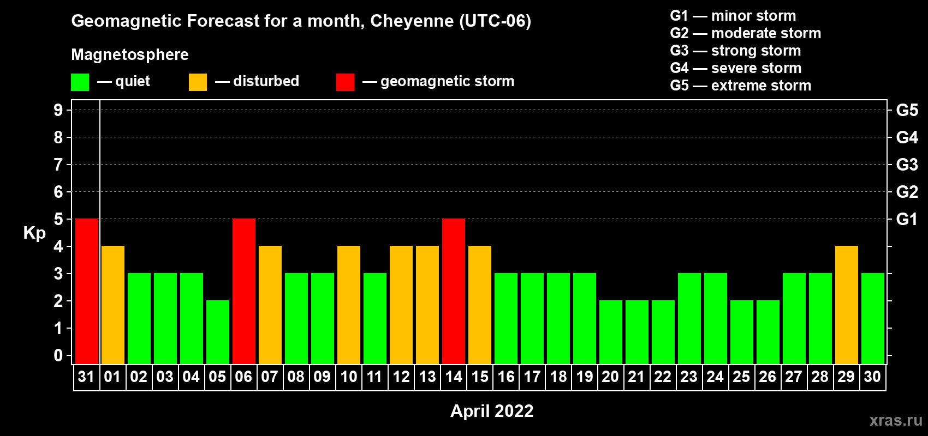Click the red geomagnetic storm legend swatch

[x=345, y=82]
